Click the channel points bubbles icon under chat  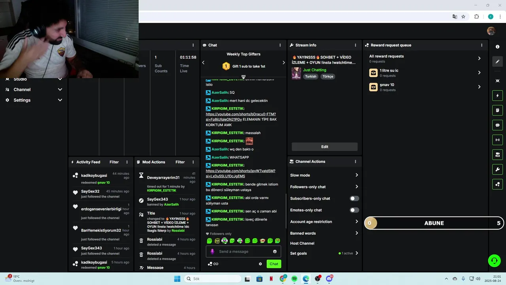click(210, 264)
